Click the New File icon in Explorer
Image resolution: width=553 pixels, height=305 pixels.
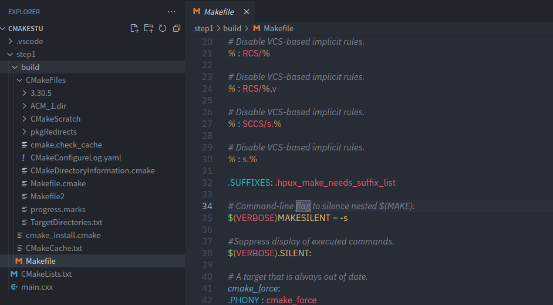[134, 28]
